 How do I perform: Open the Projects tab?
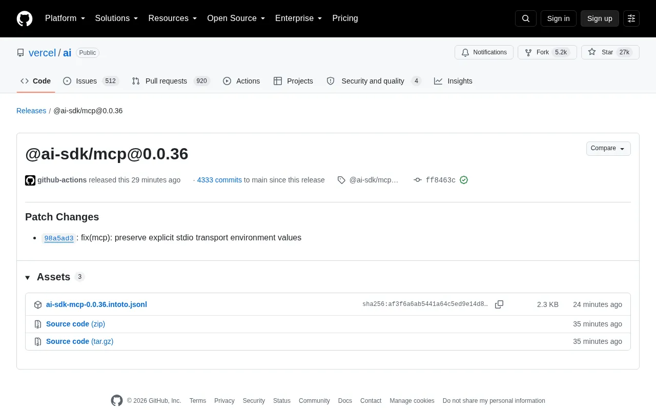coord(293,81)
